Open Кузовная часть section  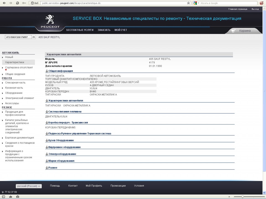point(14,88)
